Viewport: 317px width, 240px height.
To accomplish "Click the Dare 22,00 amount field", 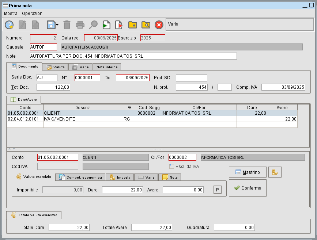I will 122,190.
